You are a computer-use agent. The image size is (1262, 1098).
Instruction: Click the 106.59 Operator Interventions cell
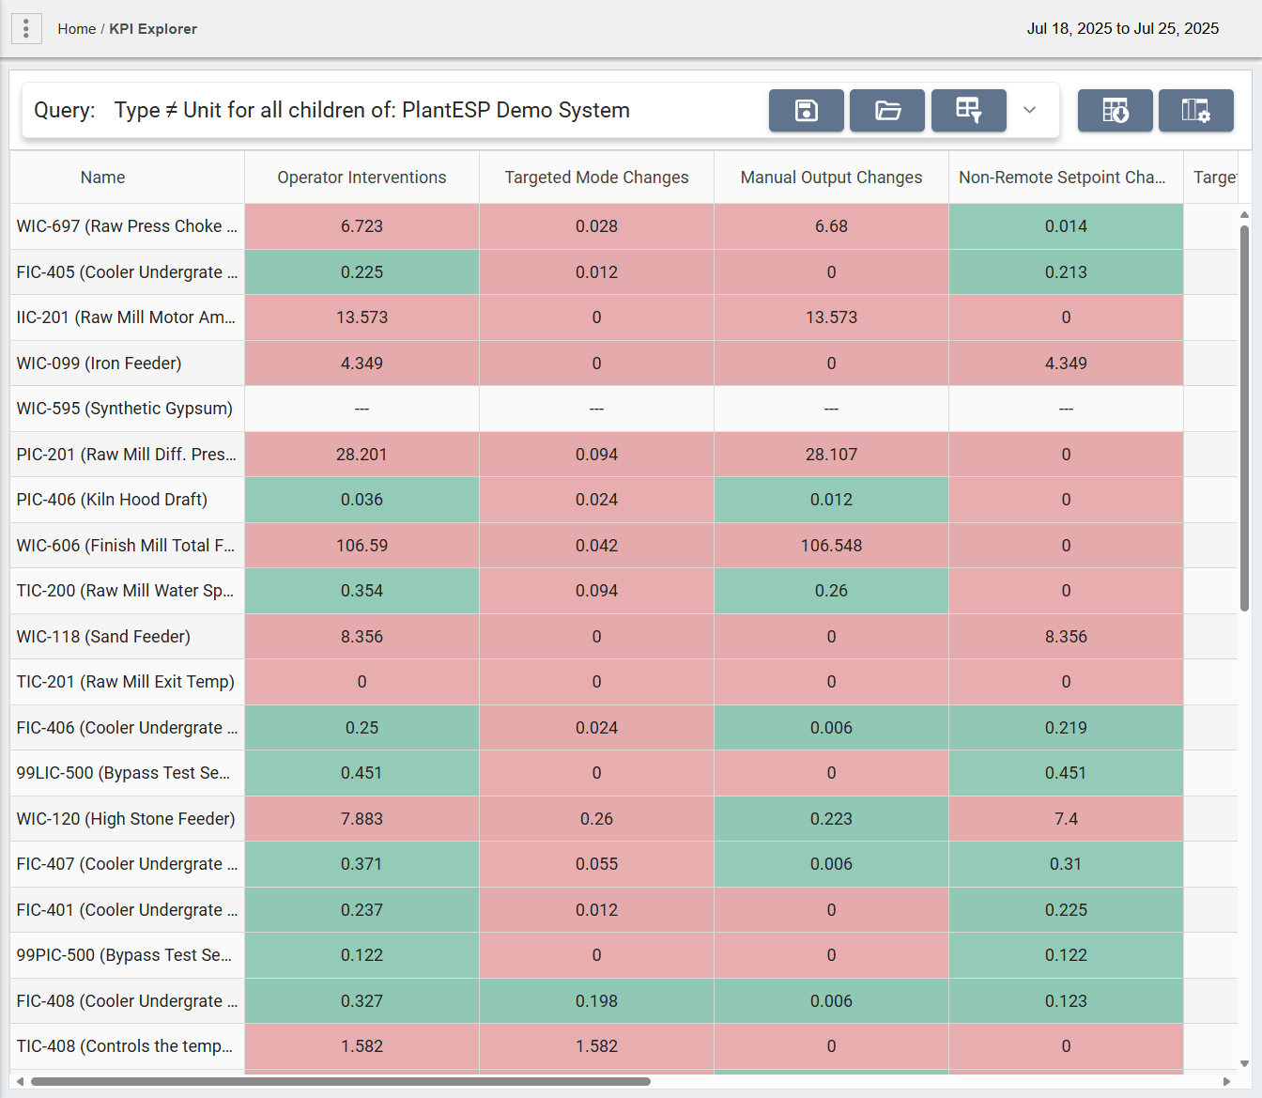pos(362,546)
